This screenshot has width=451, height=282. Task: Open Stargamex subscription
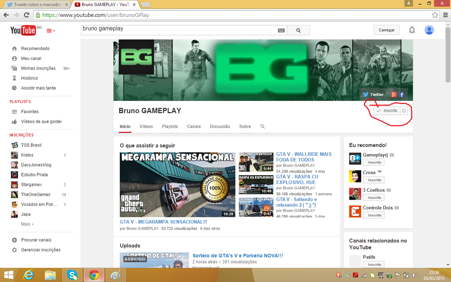[32, 185]
